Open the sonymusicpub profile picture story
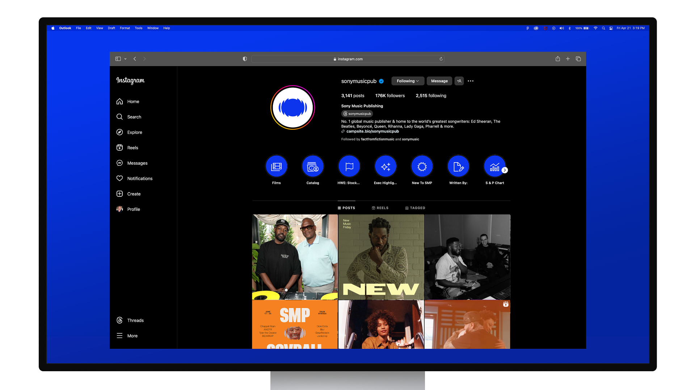 click(293, 108)
